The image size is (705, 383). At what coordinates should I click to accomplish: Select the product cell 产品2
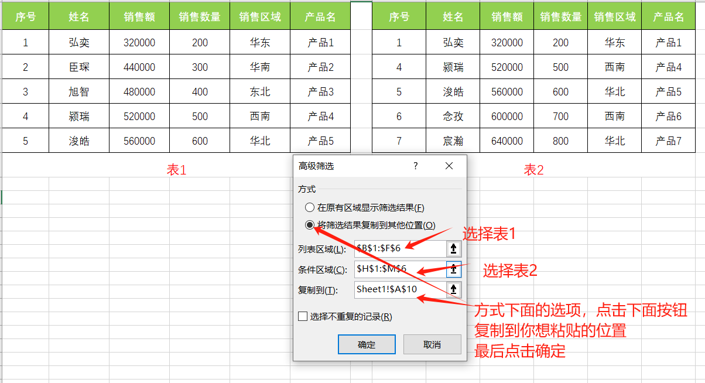click(320, 67)
